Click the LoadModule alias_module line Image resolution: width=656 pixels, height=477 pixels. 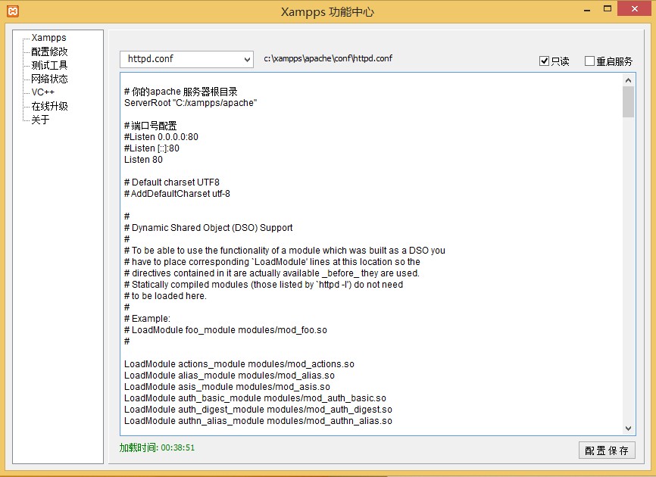click(x=230, y=376)
